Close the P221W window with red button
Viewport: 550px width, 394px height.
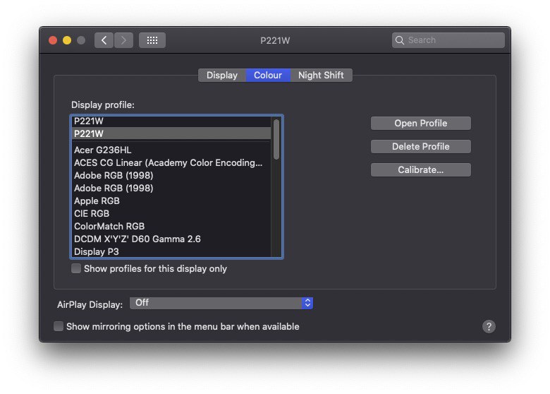click(x=53, y=40)
